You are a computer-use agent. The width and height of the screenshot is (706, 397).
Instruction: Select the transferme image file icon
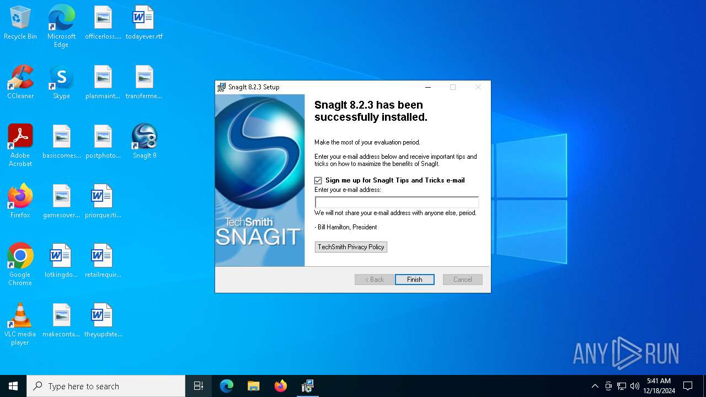click(144, 83)
